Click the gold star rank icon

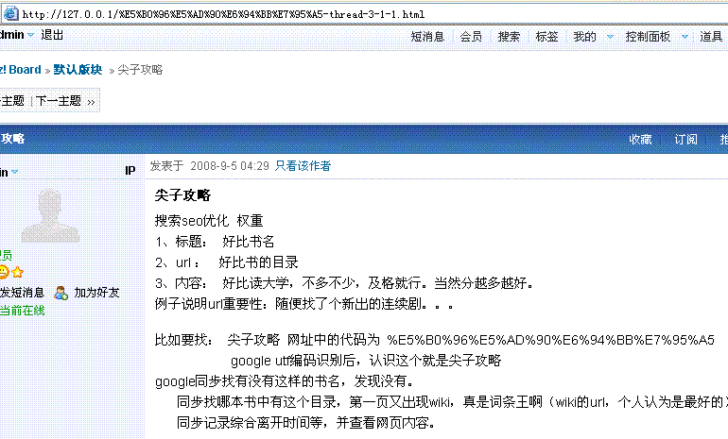tap(18, 272)
